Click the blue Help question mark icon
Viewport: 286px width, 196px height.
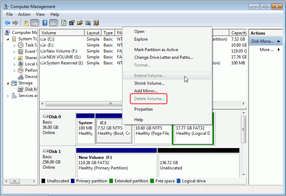click(x=45, y=23)
